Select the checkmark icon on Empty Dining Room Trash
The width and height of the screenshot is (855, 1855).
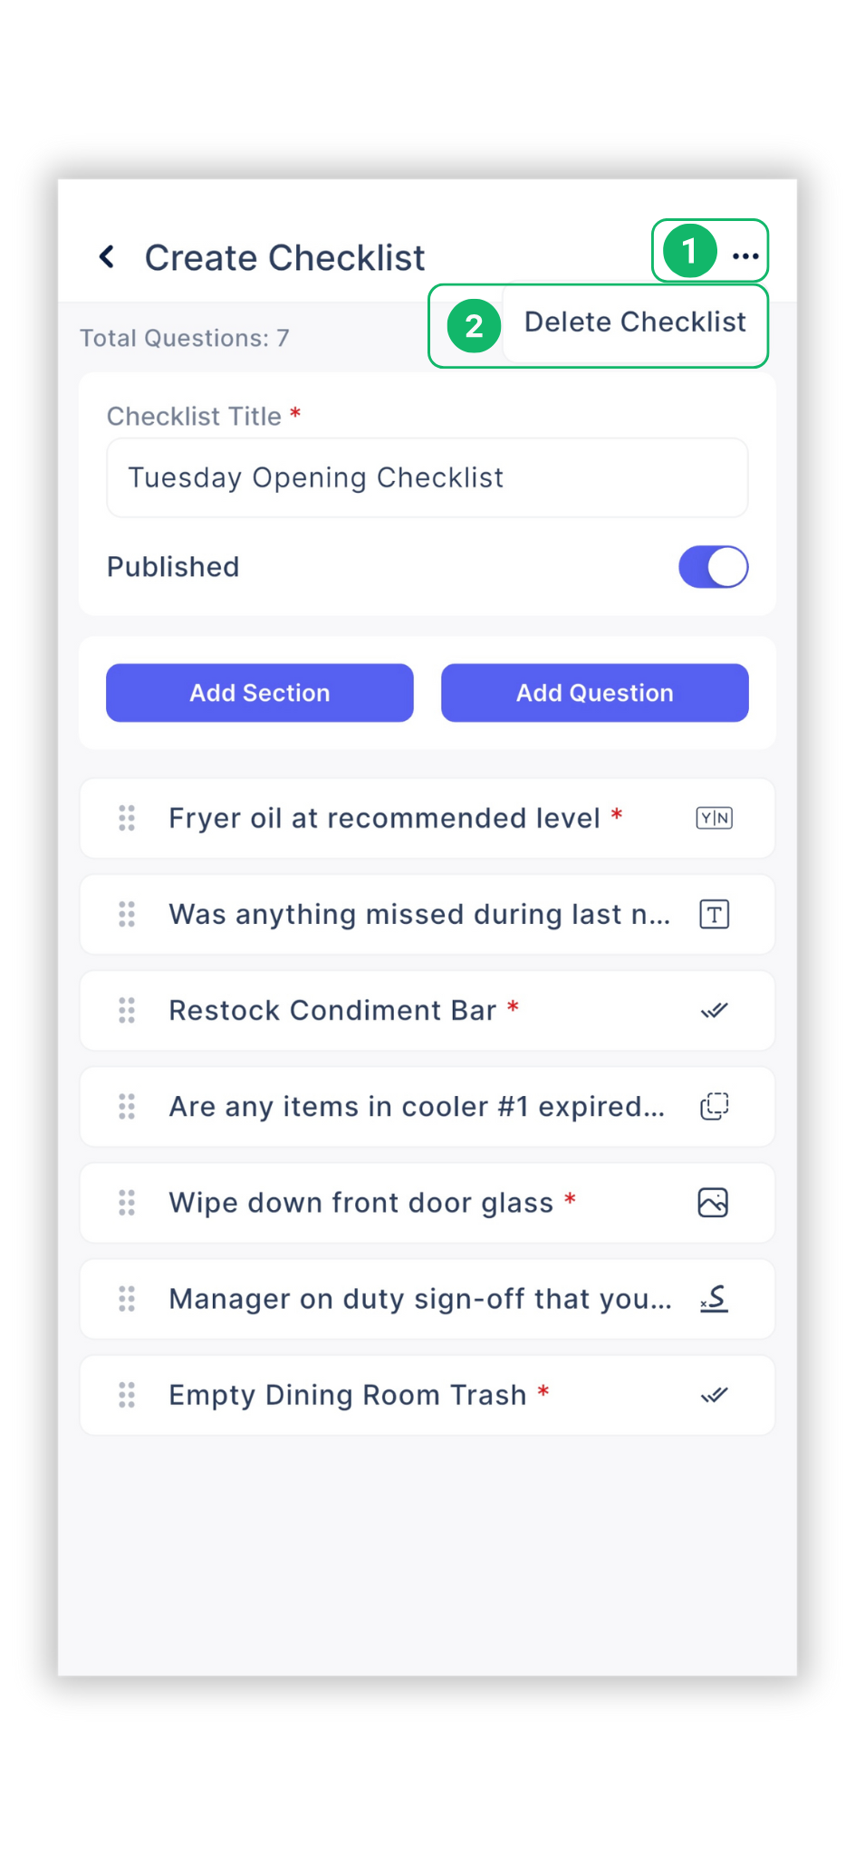[713, 1394]
